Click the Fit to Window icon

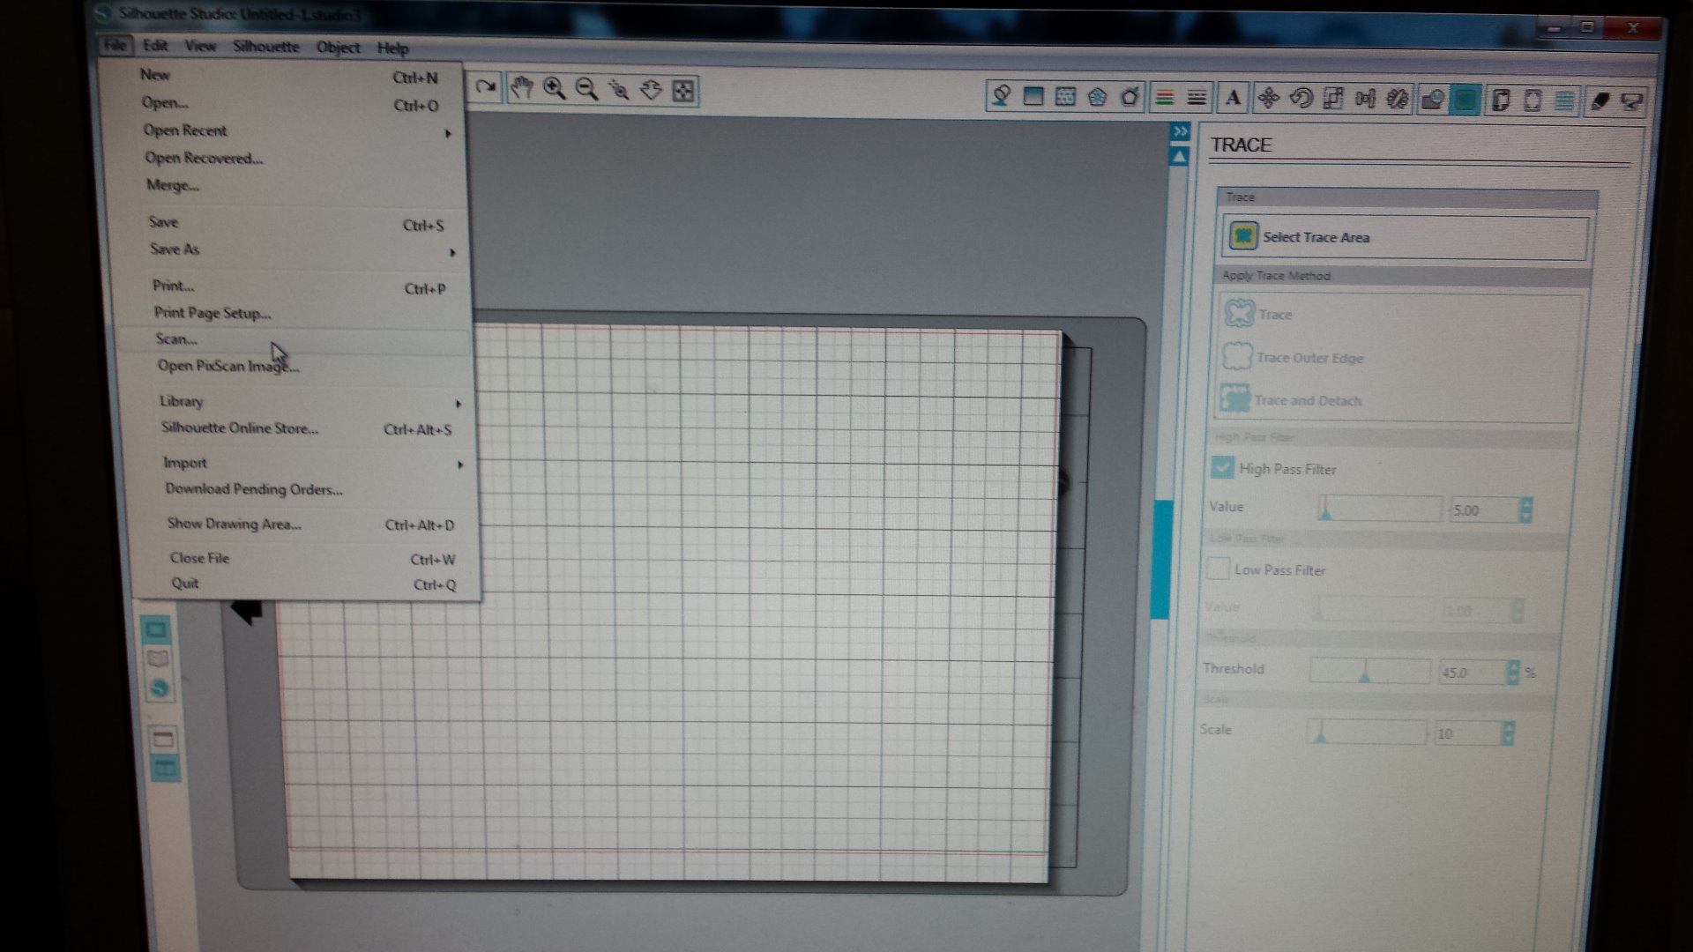point(683,91)
